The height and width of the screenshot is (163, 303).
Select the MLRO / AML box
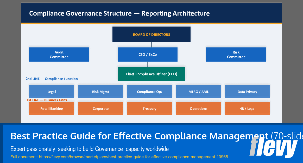(x=198, y=91)
